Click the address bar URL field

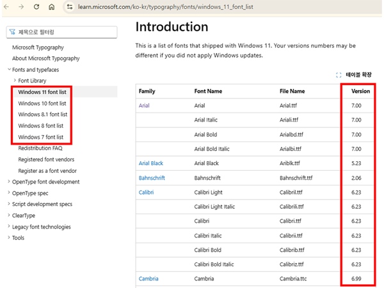pos(192,6)
